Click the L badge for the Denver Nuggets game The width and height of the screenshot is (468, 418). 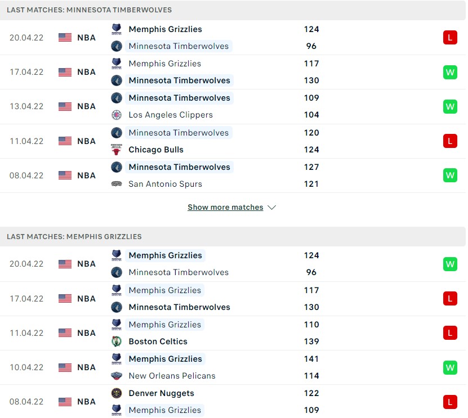[450, 402]
